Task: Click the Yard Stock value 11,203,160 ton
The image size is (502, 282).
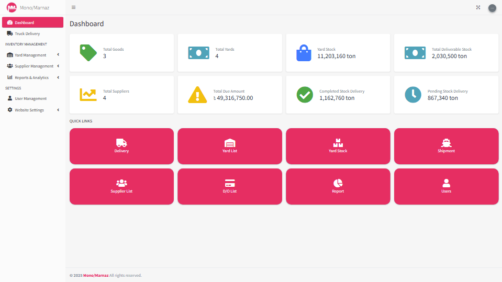Action: pyautogui.click(x=336, y=56)
